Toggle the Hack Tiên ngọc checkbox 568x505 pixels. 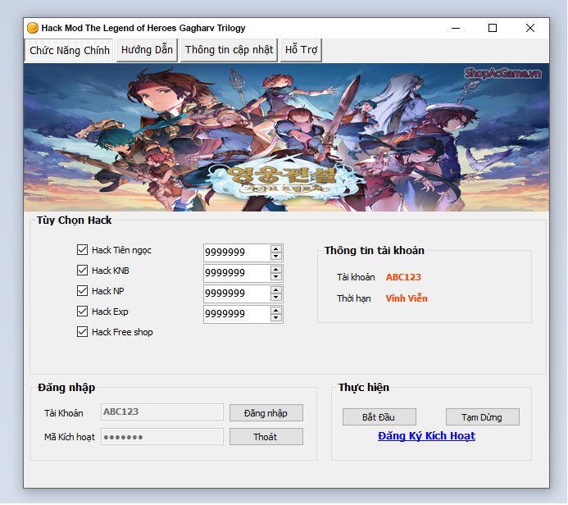tap(82, 249)
